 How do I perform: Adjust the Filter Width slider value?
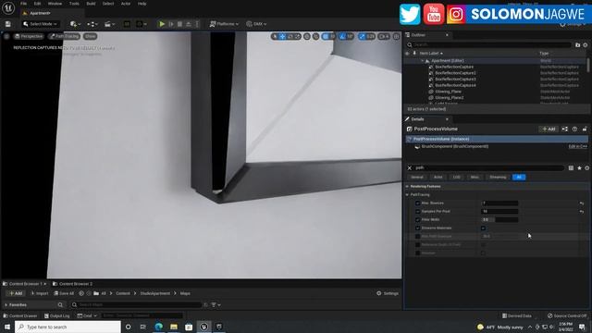point(499,220)
